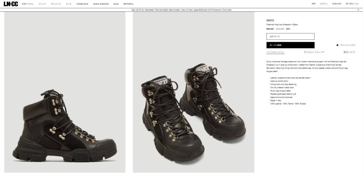Click the product title Flashtrek High-top Sneakers in Black
Viewport: 363px width, 178px height.
click(282, 25)
